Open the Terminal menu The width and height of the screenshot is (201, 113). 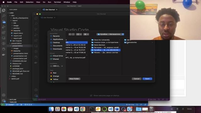pos(57,2)
